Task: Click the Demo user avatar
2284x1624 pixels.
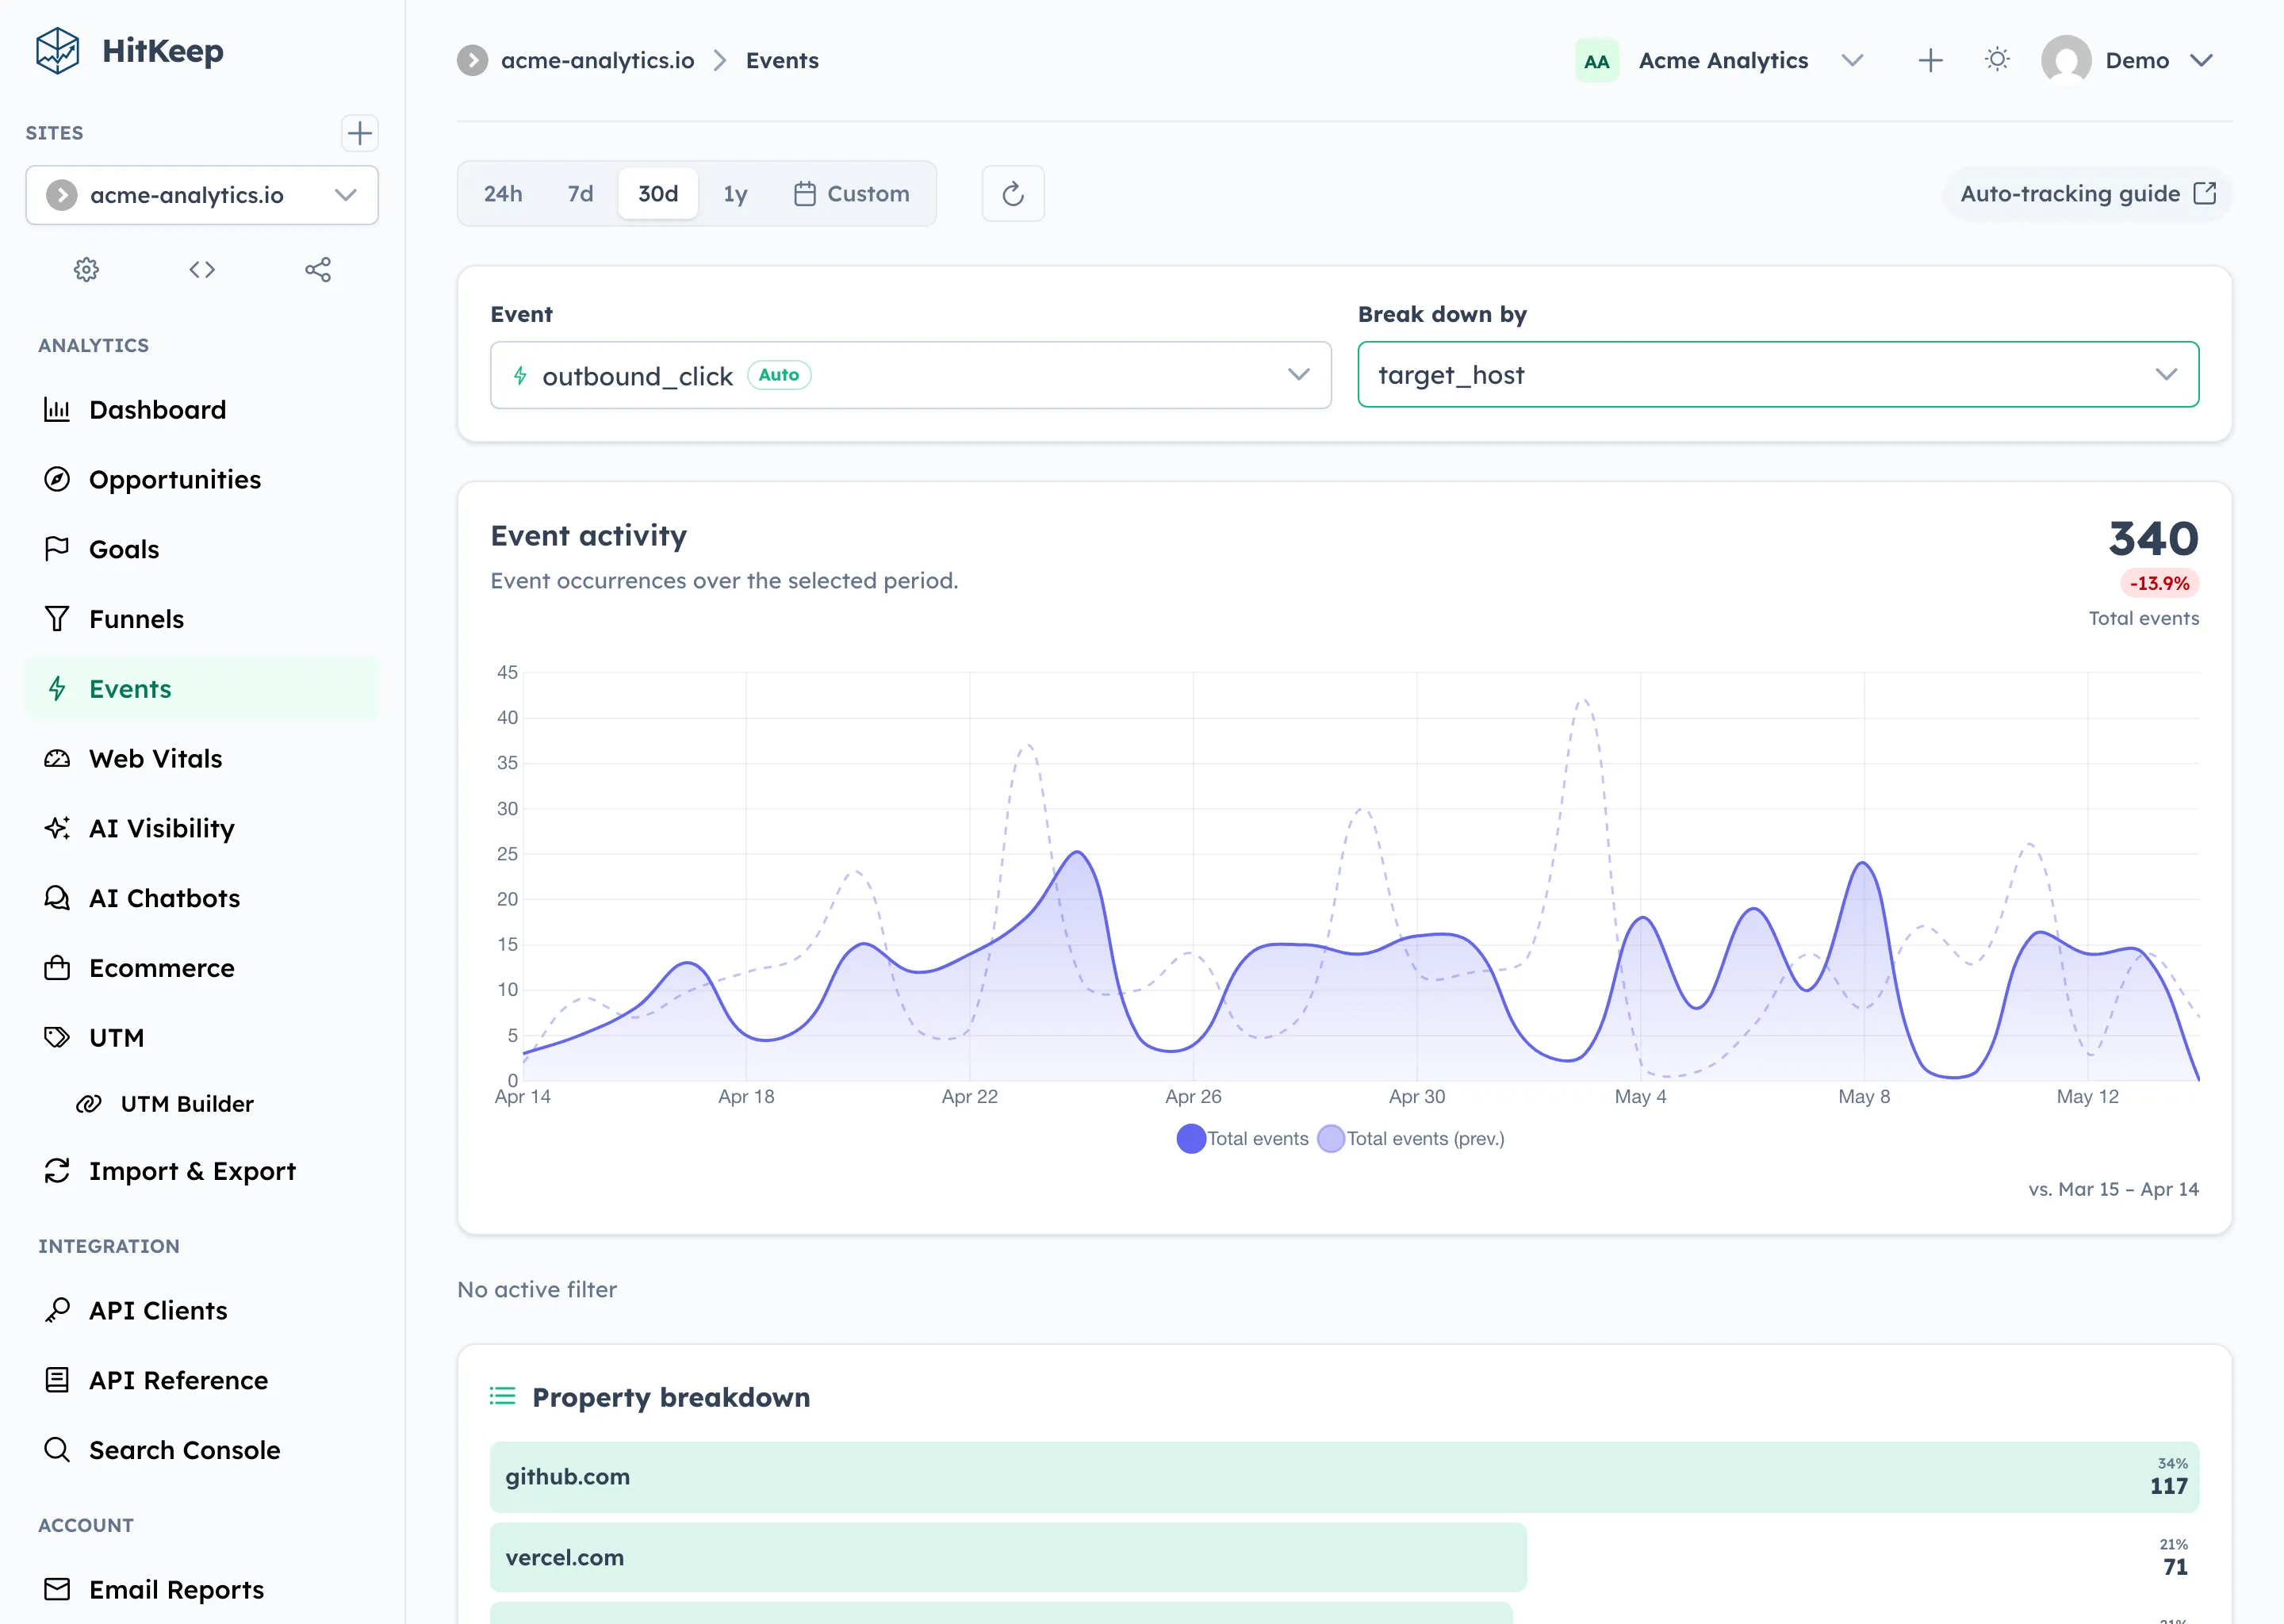Action: point(2066,60)
